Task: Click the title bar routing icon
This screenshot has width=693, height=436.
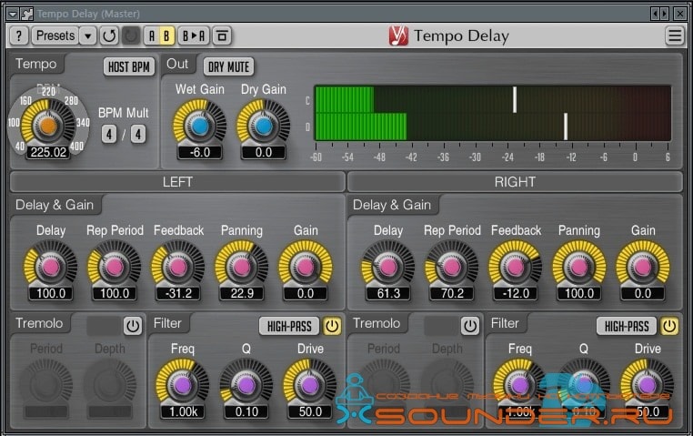Action: [26, 14]
